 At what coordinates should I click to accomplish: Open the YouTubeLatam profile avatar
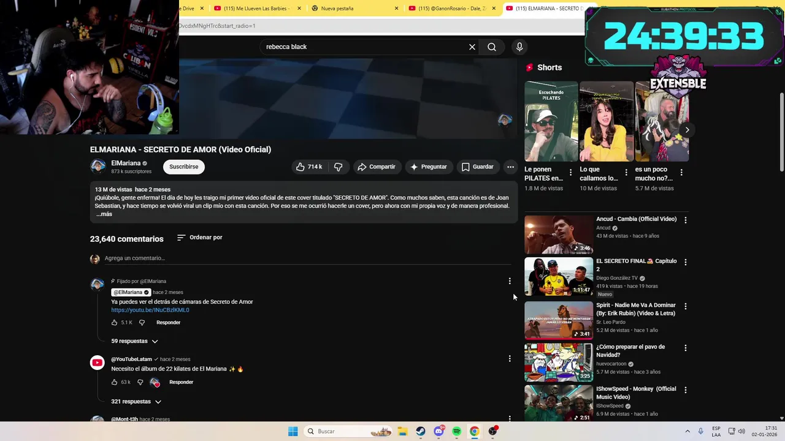[98, 363]
